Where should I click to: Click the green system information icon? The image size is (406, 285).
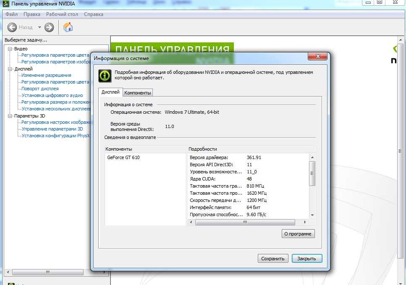105,76
